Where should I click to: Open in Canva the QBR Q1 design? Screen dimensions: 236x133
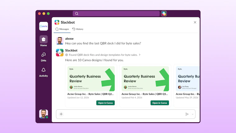click(160, 103)
